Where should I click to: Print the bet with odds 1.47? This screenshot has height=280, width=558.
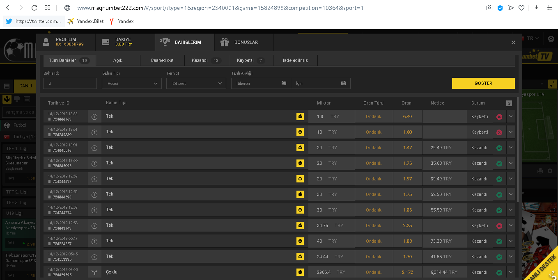(300, 148)
